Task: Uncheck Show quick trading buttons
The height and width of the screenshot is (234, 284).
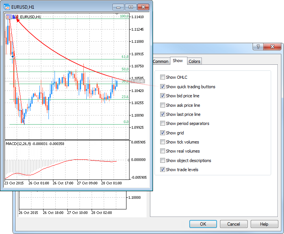Action: [x=163, y=87]
